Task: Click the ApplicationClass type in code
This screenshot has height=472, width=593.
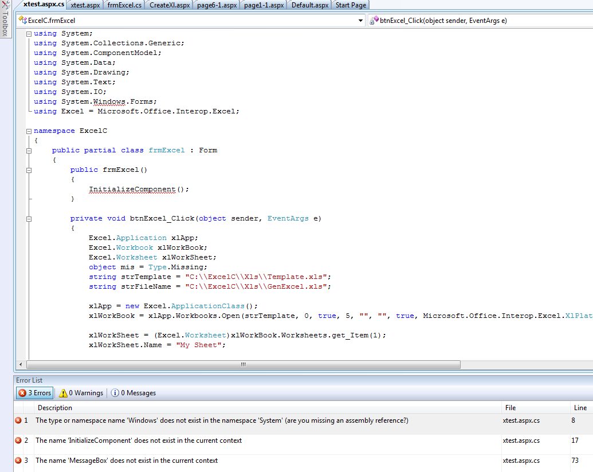Action: pos(207,306)
